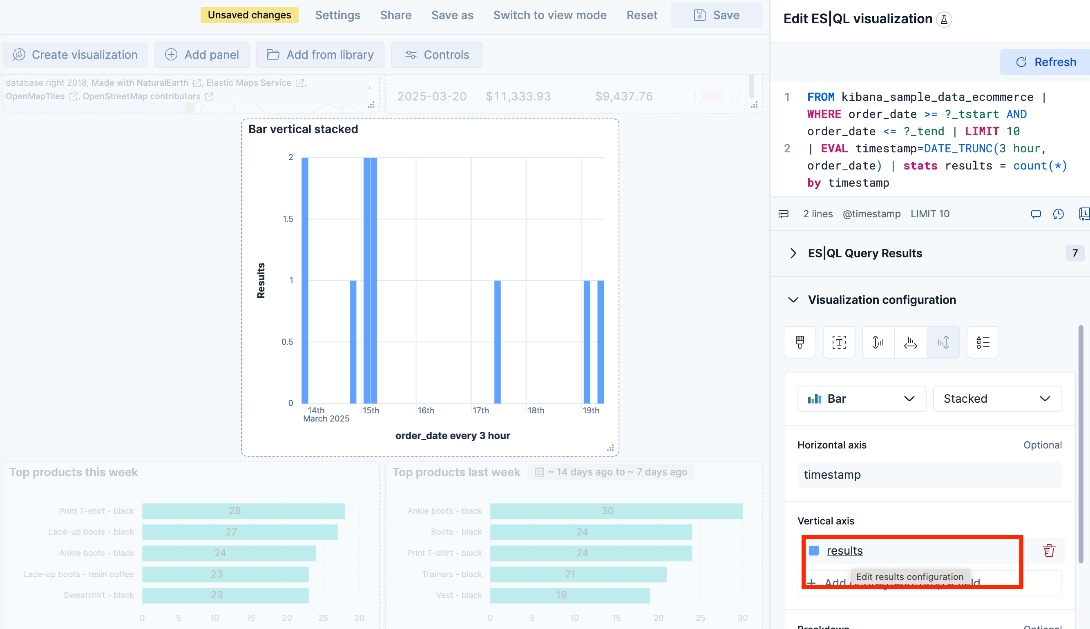Open query history clock icon
The width and height of the screenshot is (1090, 629).
[x=1058, y=214]
